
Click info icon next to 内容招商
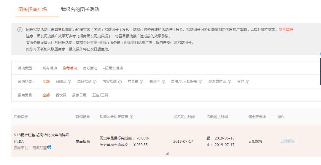[x=120, y=82]
